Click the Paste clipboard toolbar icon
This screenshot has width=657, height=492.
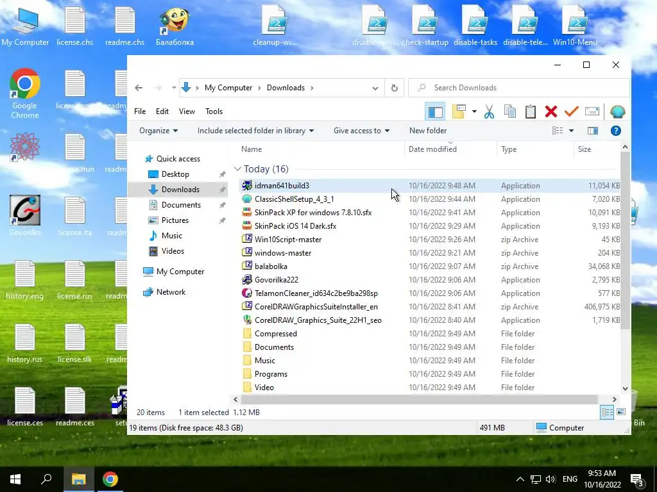(x=531, y=111)
